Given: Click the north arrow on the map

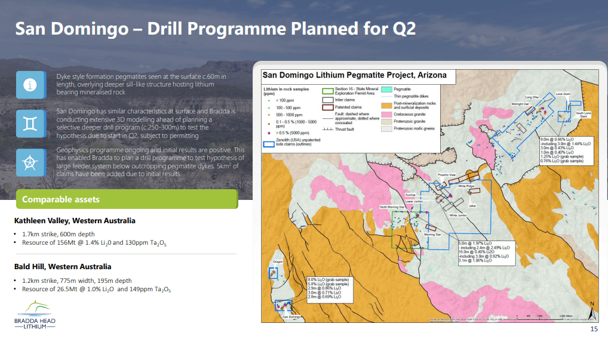Looking at the screenshot, I should coord(592,311).
